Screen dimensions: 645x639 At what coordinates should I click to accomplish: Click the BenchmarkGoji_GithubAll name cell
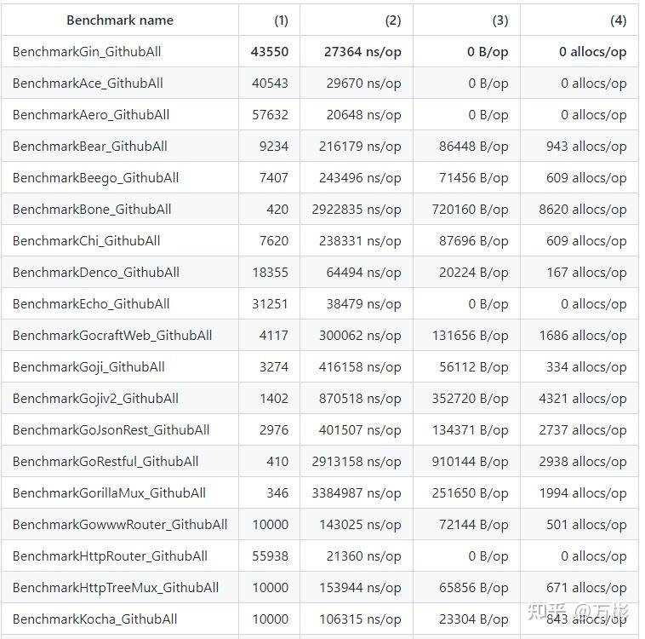pos(88,366)
